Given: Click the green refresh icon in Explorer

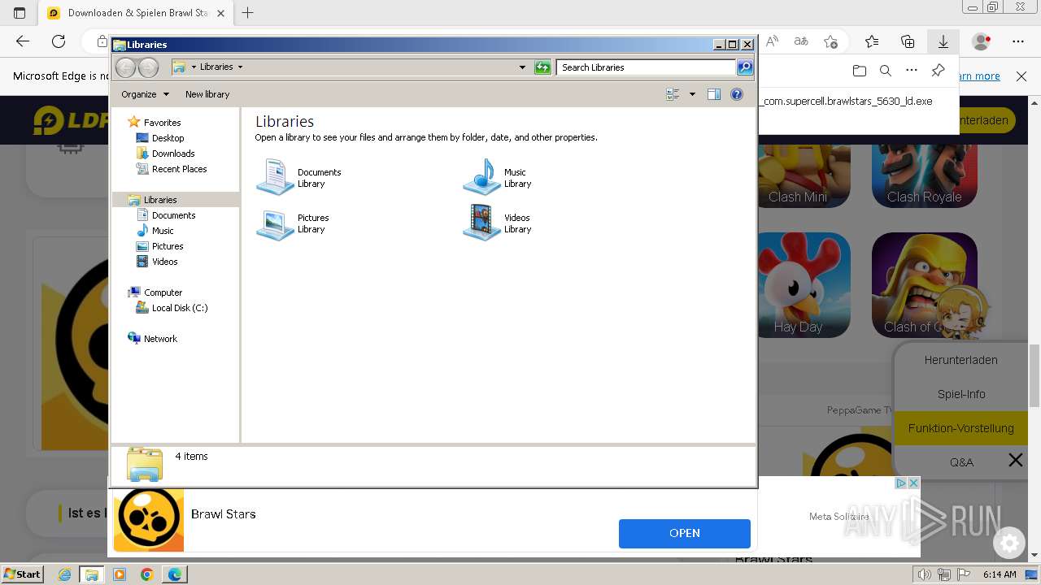Looking at the screenshot, I should click(542, 67).
